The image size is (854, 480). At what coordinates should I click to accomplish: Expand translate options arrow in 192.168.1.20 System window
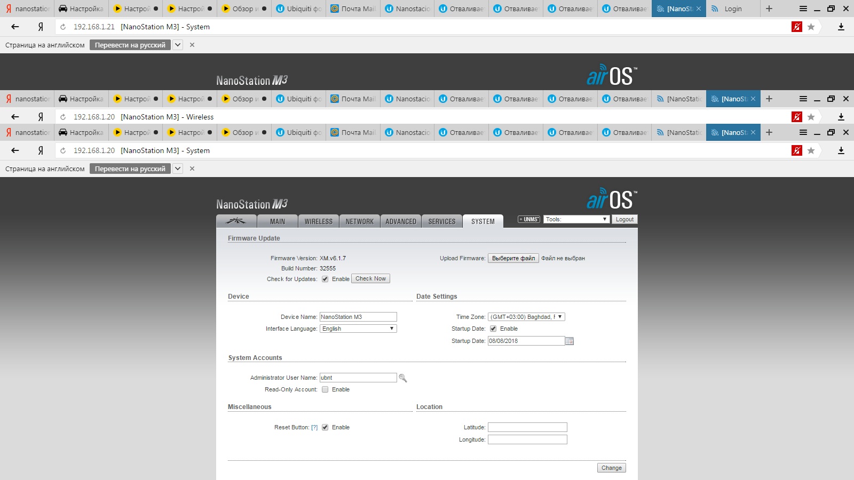click(x=178, y=169)
